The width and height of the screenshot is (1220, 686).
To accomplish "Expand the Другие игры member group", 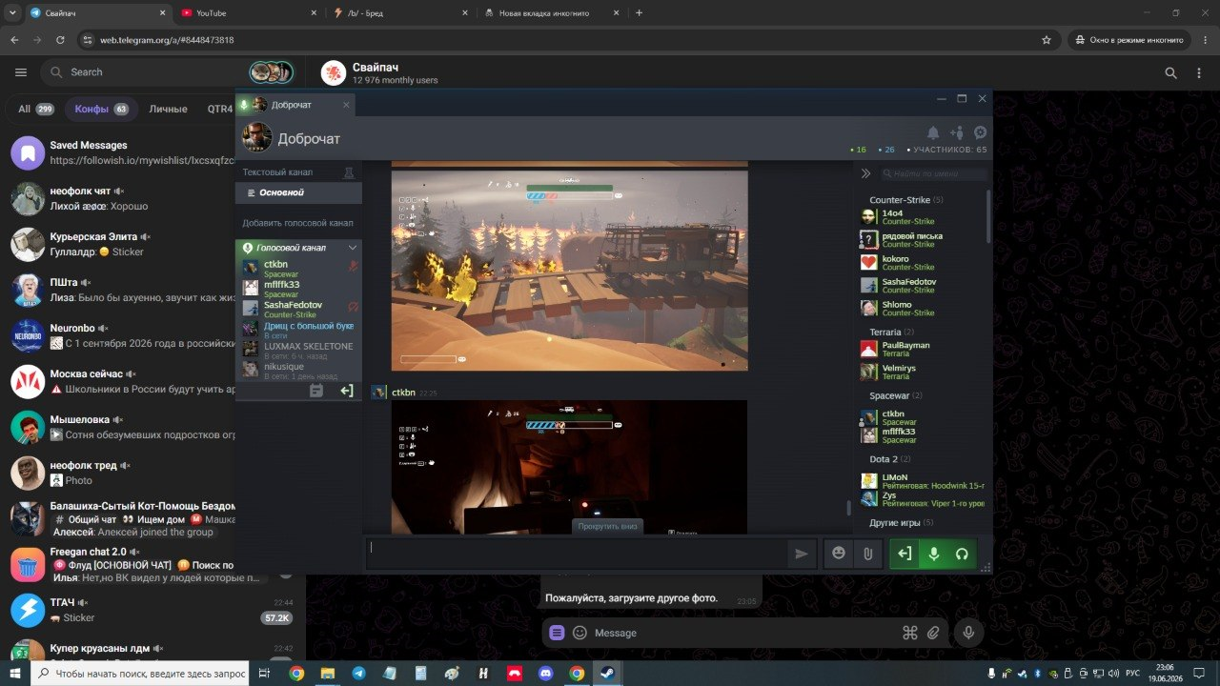I will (902, 523).
